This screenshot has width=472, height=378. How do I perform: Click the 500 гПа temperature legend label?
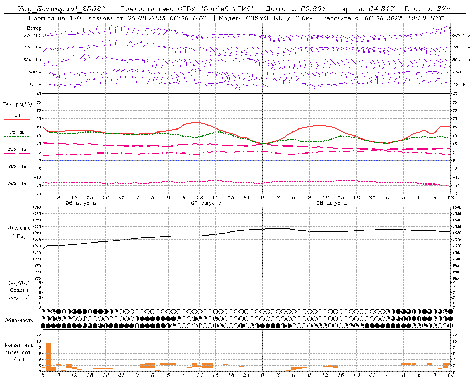click(x=17, y=183)
